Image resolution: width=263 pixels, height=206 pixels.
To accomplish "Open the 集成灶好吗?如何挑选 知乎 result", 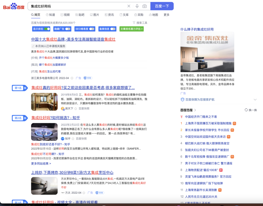I will click(55, 118).
